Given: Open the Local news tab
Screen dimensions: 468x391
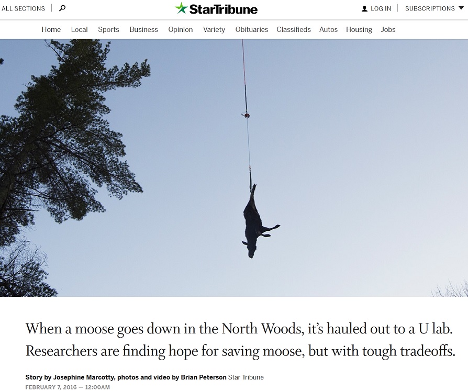Looking at the screenshot, I should coord(79,29).
